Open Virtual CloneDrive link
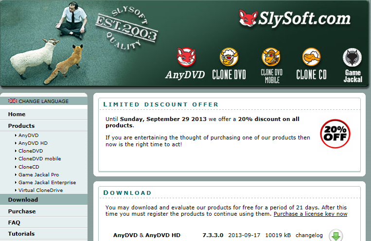This screenshot has width=371, height=241. pos(41,190)
